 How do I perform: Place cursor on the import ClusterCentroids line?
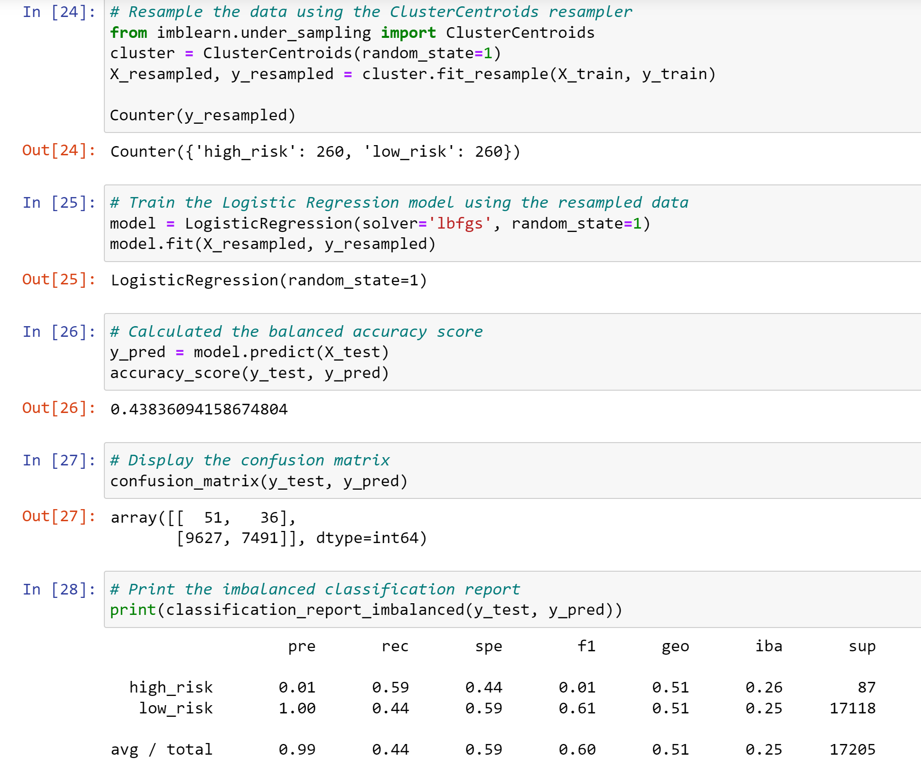[x=352, y=32]
